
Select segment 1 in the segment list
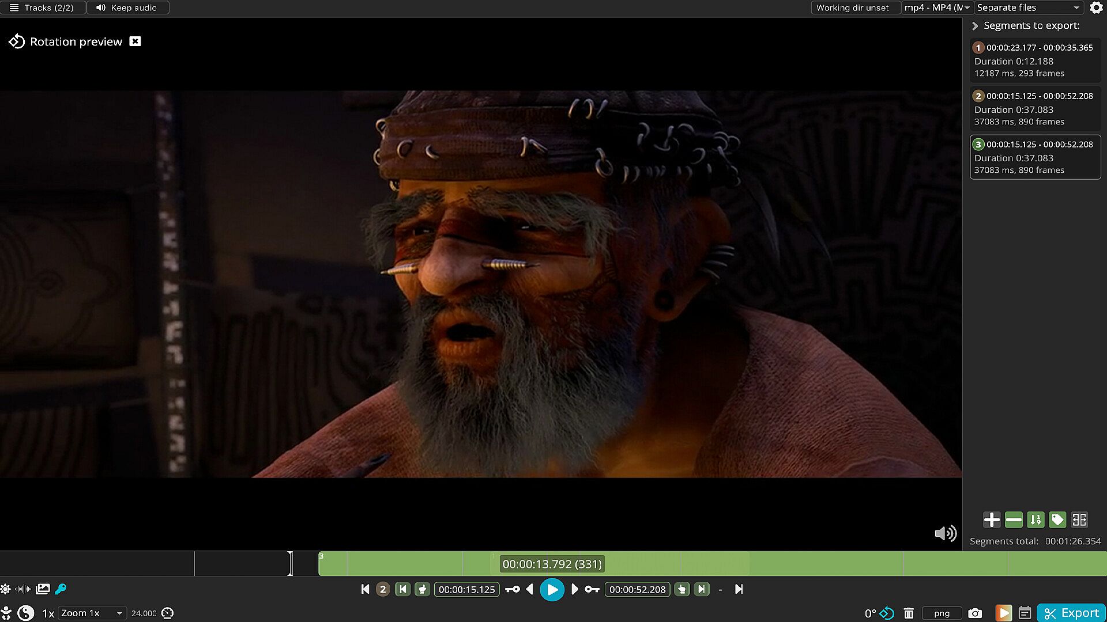1035,60
